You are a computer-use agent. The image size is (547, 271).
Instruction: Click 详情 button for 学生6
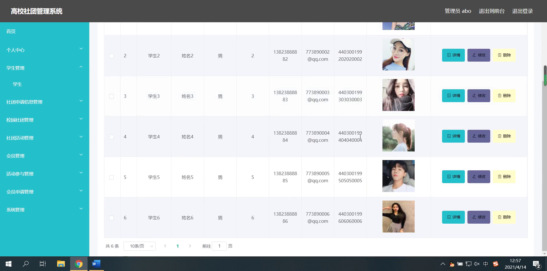(453, 217)
